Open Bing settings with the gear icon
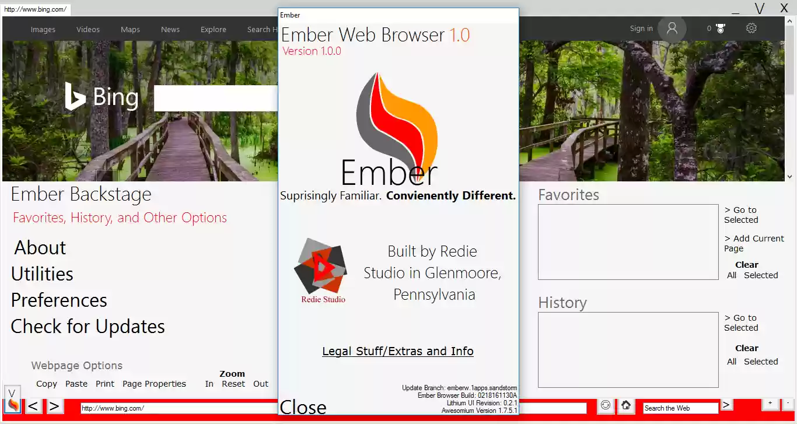 coord(751,28)
